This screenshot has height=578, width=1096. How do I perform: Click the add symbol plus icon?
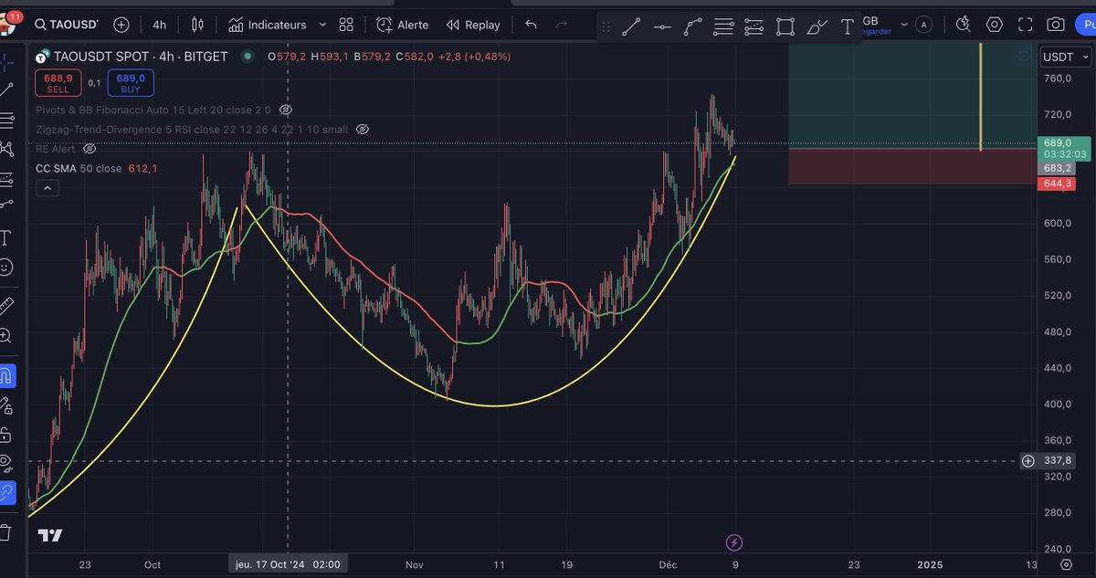tap(121, 25)
